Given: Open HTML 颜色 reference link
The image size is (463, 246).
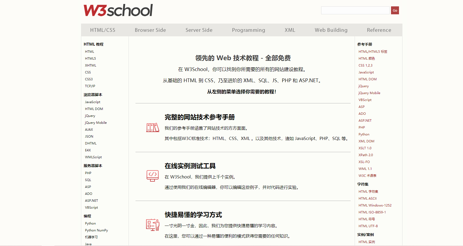Looking at the screenshot, I should (367, 58).
